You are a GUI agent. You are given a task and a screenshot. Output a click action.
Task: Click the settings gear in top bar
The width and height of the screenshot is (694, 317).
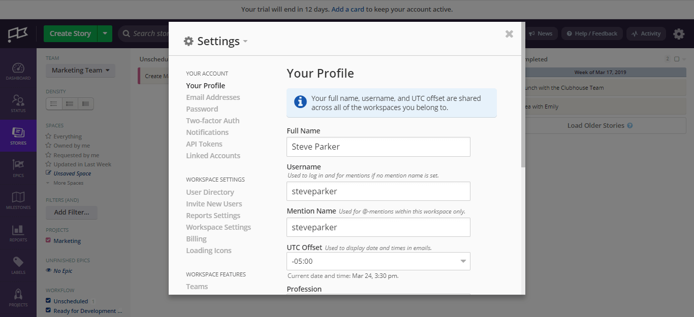(x=679, y=34)
